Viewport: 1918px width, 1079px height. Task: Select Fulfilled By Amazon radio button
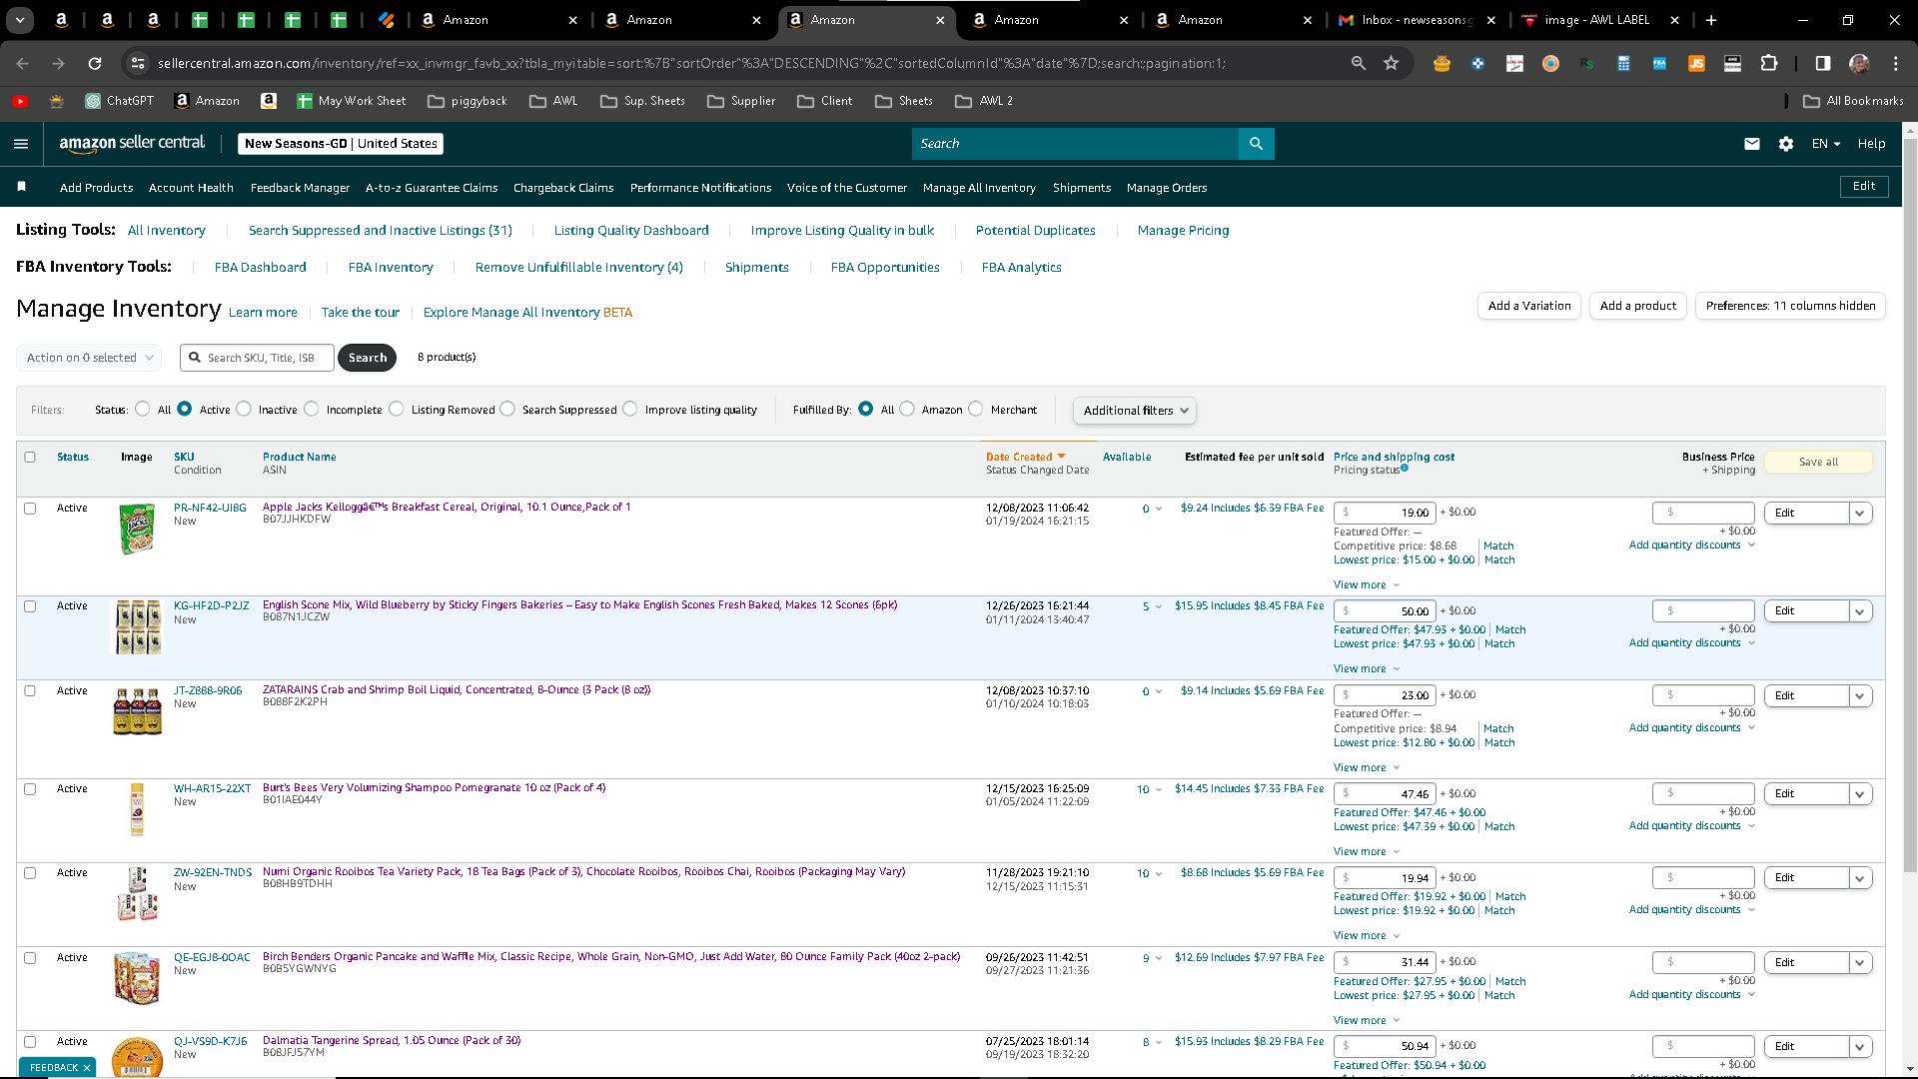[907, 409]
